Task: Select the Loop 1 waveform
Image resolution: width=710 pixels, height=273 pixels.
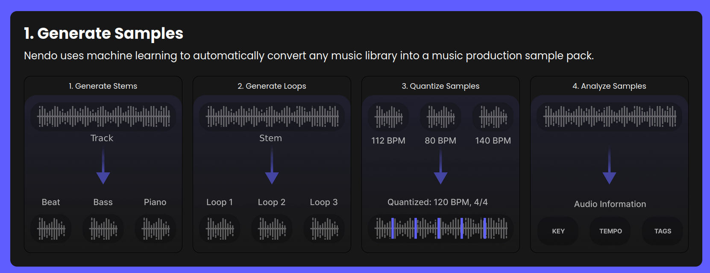Action: tap(220, 229)
